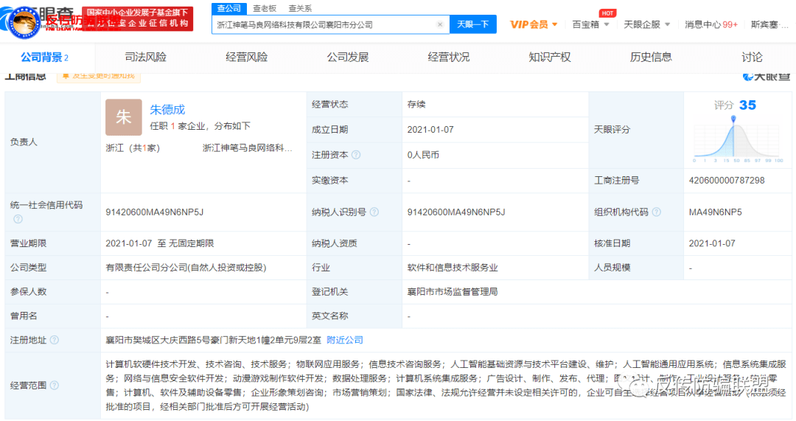Open 朱德成 profile link
Screen dimensions: 796x421
coord(167,110)
